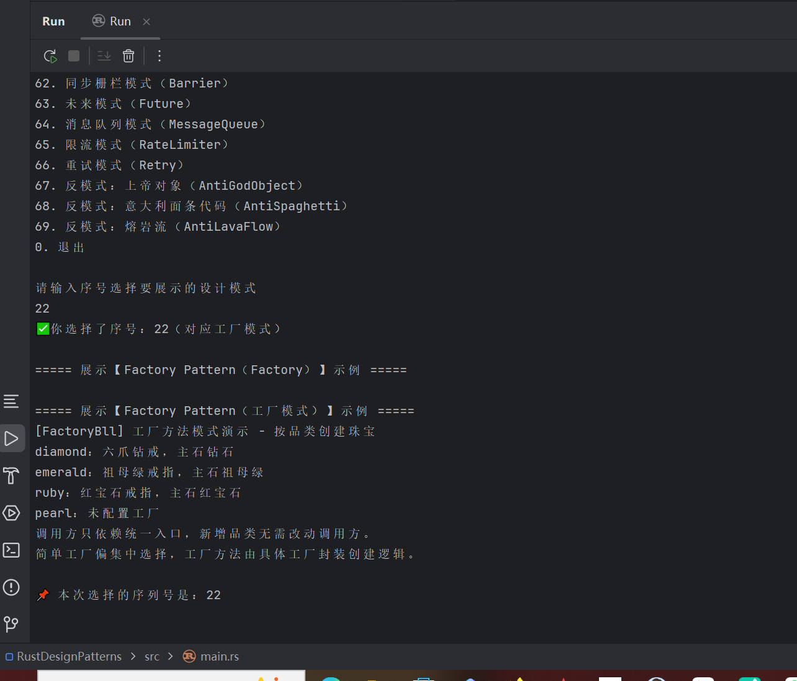Clear console output with the trash icon
The height and width of the screenshot is (681, 797).
128,56
